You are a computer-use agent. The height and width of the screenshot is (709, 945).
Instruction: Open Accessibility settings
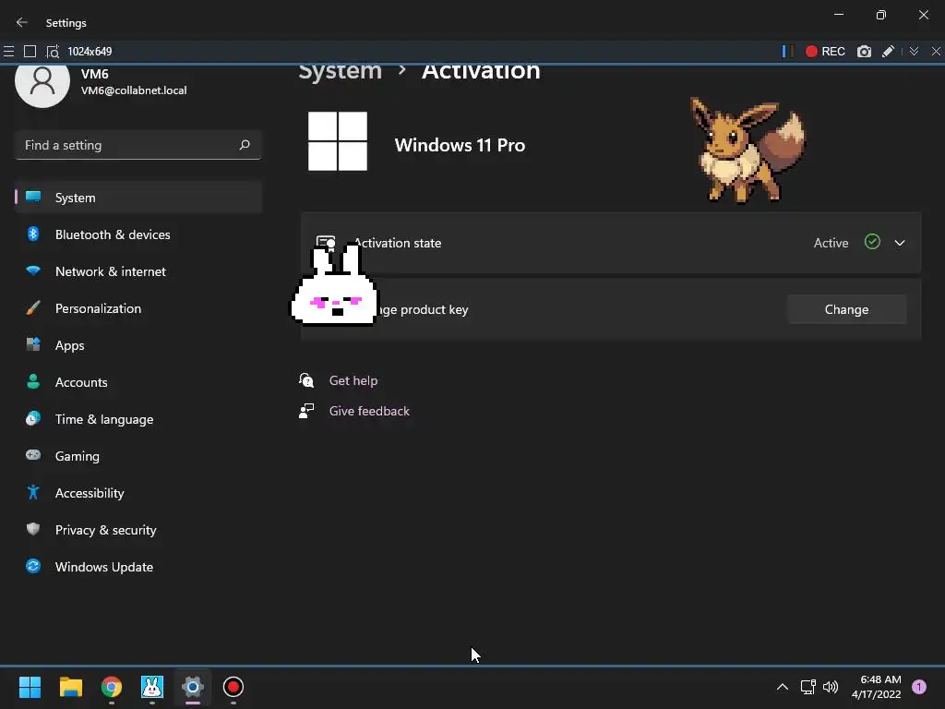(138, 493)
